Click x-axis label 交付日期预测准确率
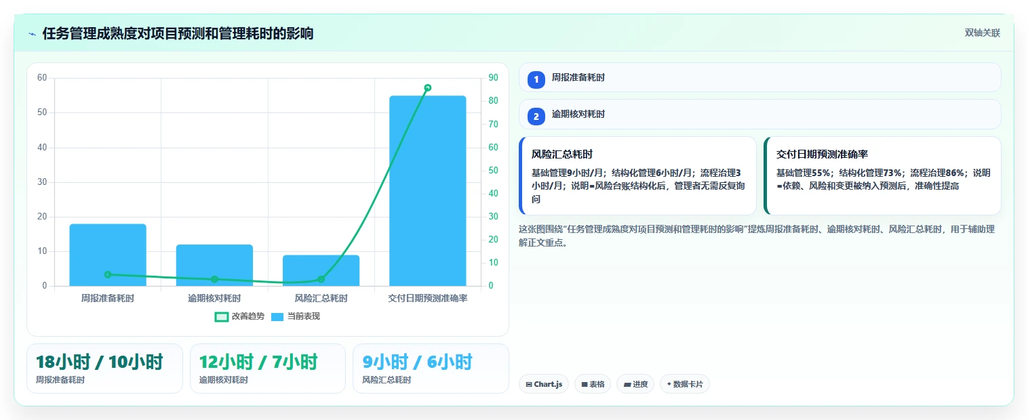Viewport: 1028px width, 420px height. [x=428, y=298]
